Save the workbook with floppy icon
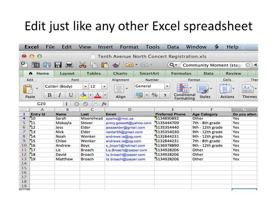The height and width of the screenshot is (207, 277). 58,65
